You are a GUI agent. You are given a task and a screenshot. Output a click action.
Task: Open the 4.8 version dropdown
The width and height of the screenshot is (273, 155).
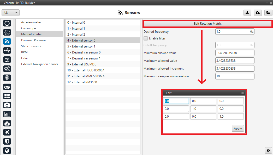pos(10,13)
